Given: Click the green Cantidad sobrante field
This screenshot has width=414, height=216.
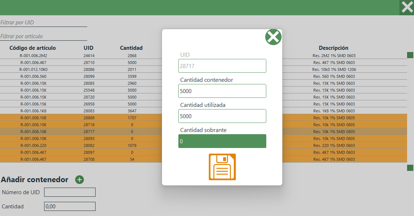Looking at the screenshot, I should 222,141.
